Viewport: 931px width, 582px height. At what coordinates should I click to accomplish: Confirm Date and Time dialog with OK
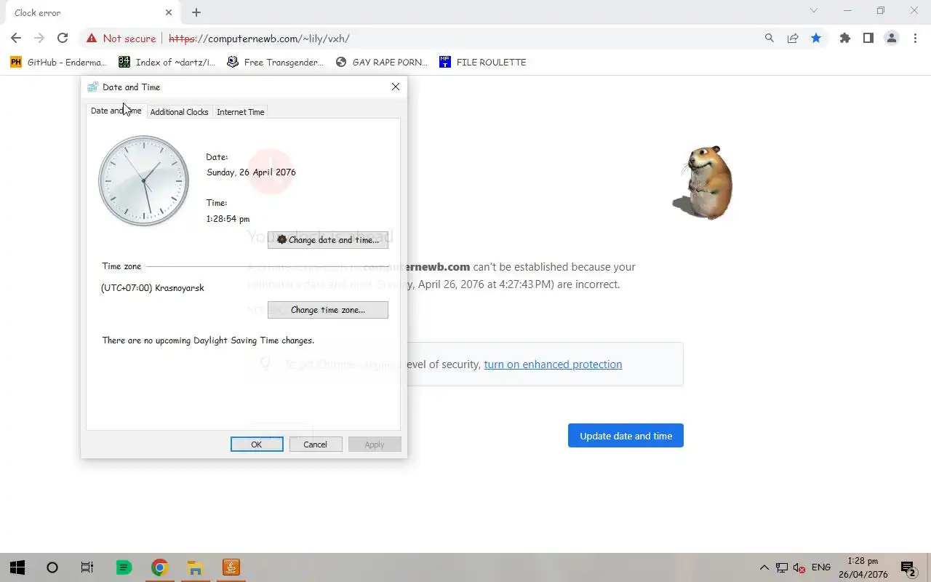(x=257, y=445)
